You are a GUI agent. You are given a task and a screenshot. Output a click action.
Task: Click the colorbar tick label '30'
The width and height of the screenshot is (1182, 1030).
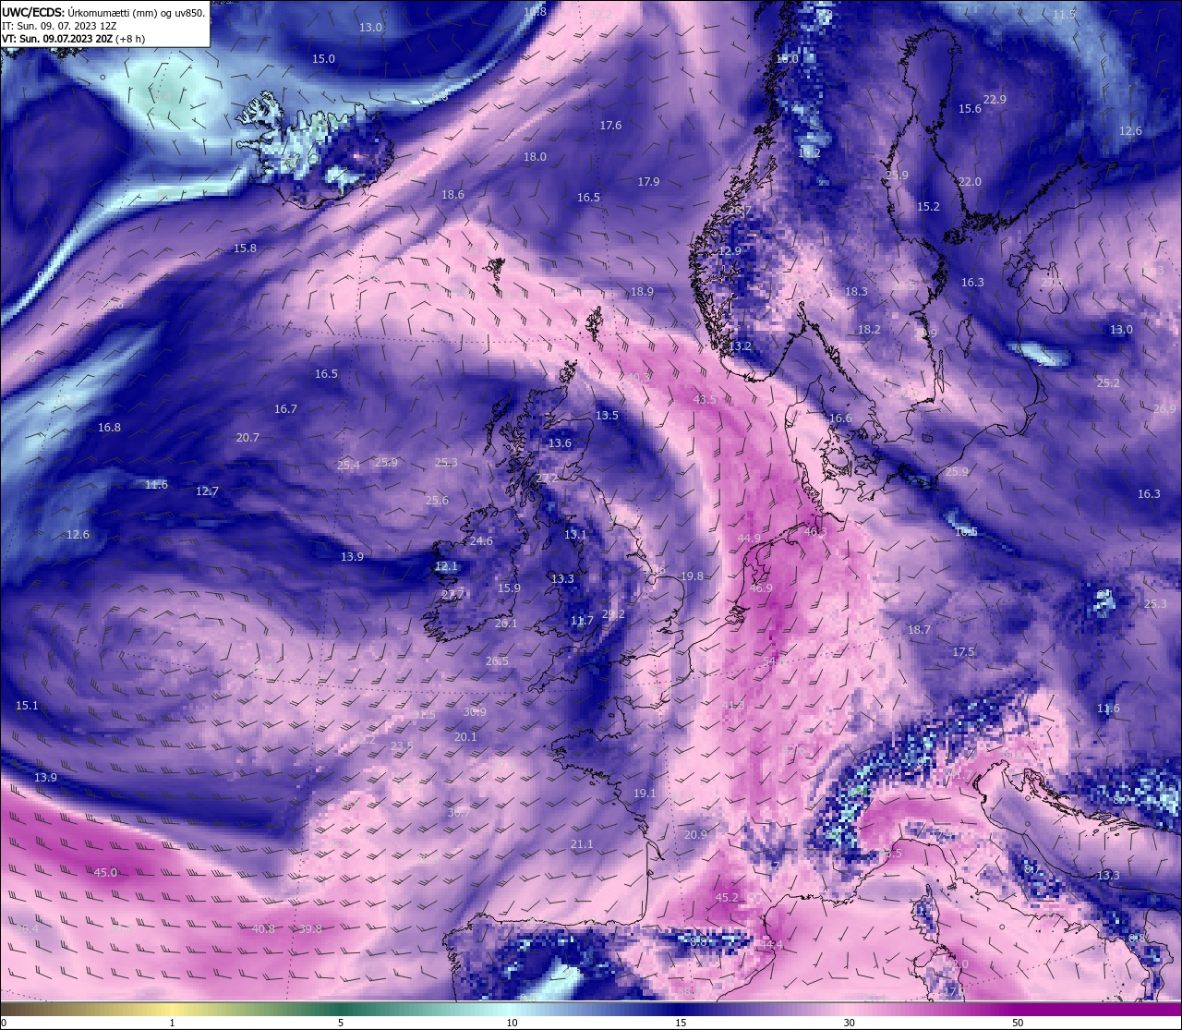(x=849, y=1023)
